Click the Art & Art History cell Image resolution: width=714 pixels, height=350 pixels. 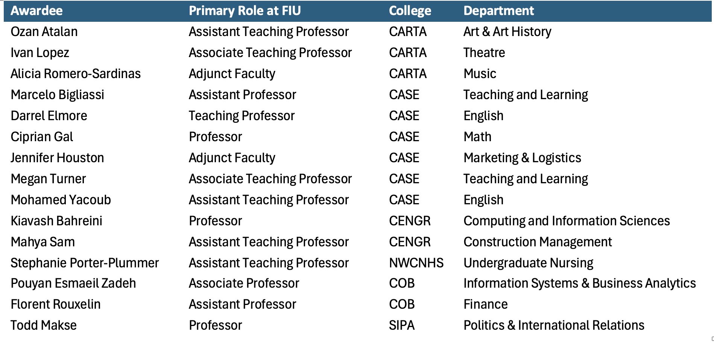[507, 32]
